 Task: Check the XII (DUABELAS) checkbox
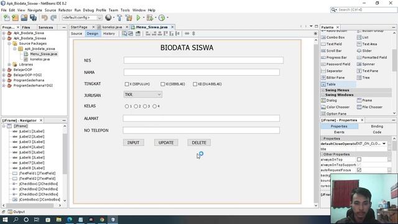pyautogui.click(x=195, y=84)
